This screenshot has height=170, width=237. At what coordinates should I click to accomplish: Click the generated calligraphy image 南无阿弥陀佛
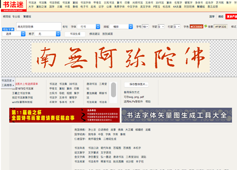121,58
